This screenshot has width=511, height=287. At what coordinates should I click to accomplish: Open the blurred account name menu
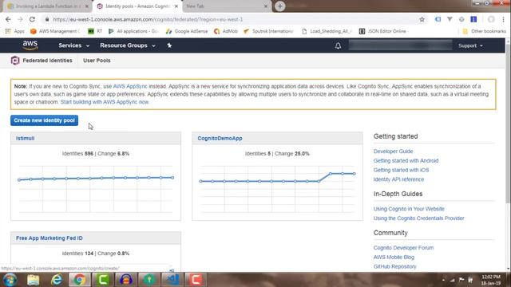[x=400, y=45]
